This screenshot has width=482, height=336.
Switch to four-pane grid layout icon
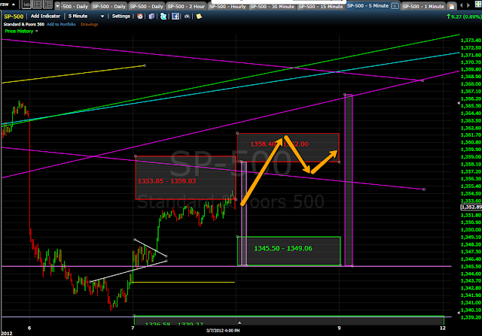pos(37,5)
